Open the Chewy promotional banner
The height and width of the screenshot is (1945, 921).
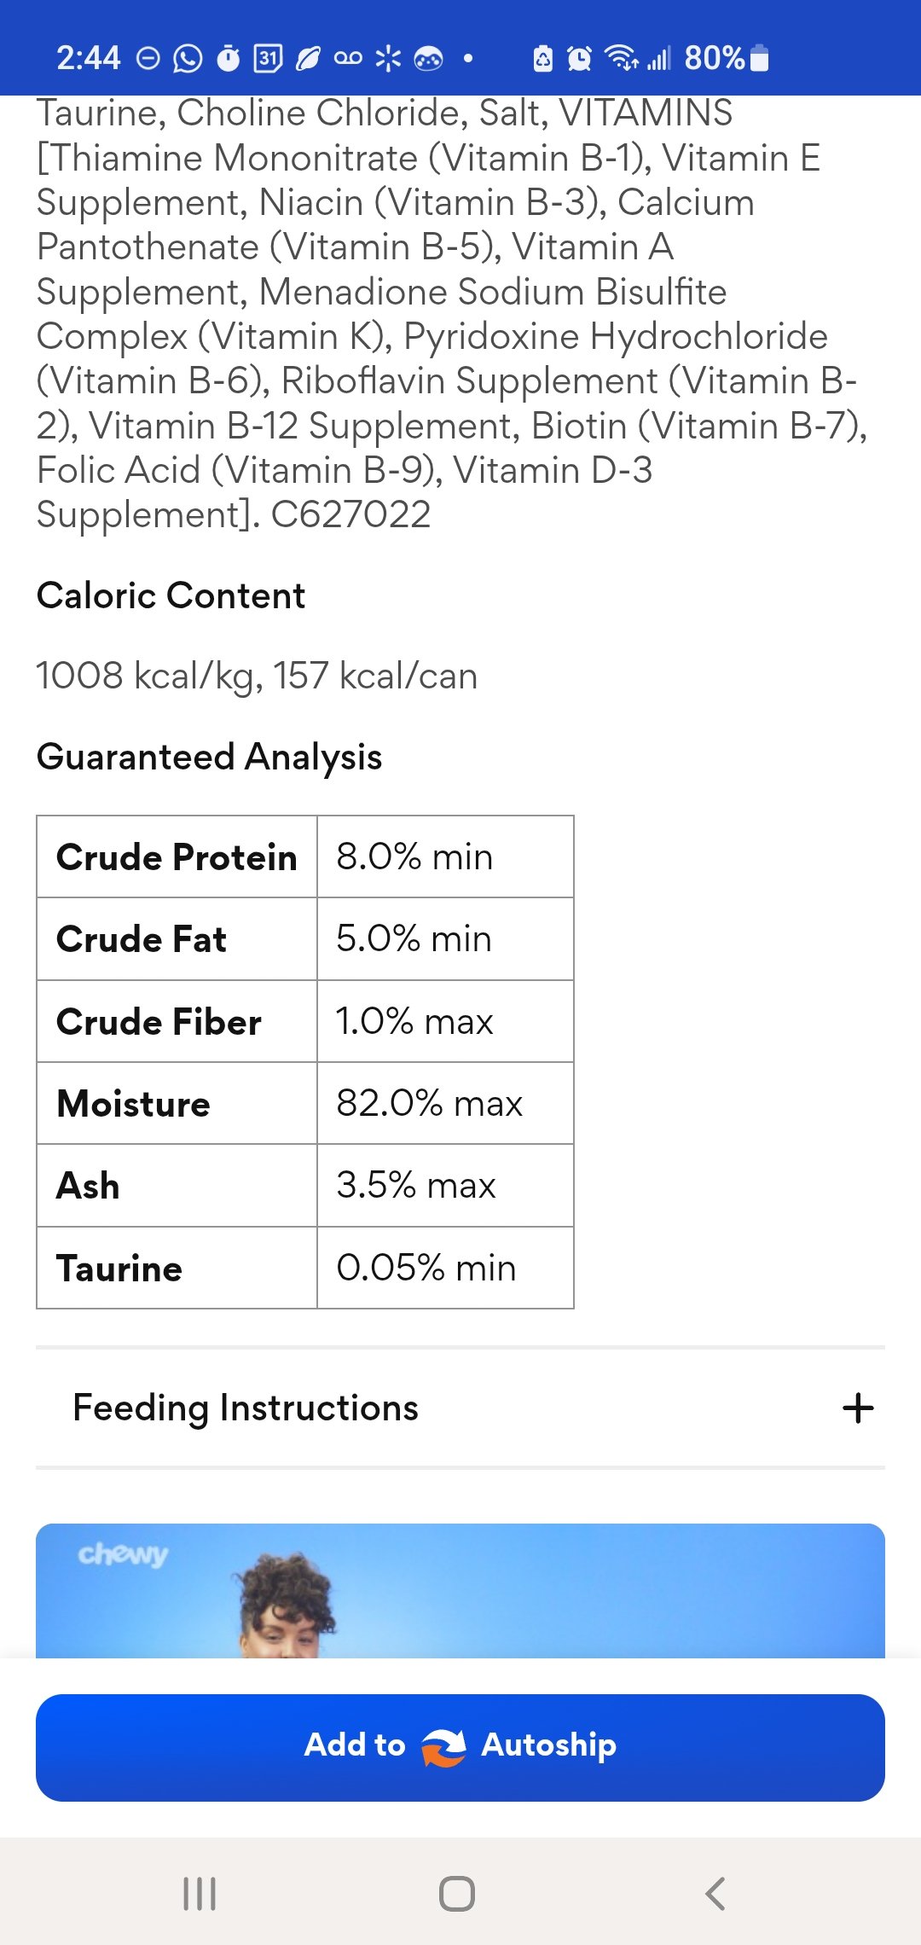coord(460,1590)
